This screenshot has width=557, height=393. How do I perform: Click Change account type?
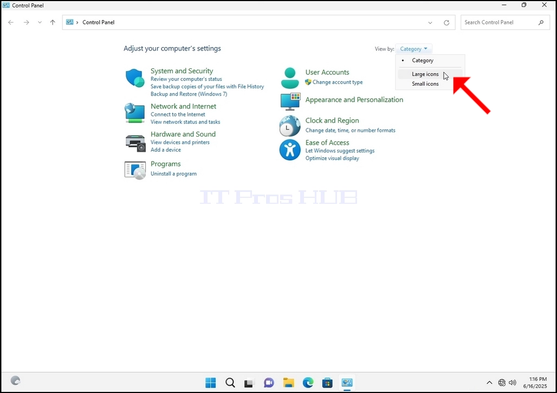(x=338, y=82)
